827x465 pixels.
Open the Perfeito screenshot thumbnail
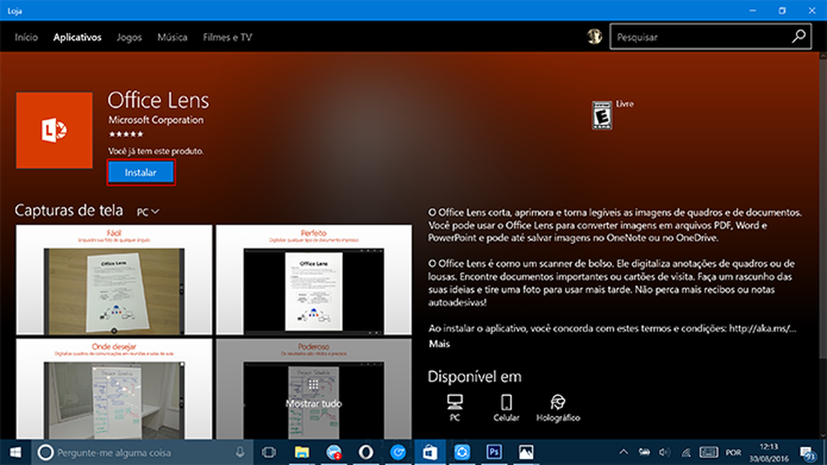pyautogui.click(x=314, y=280)
